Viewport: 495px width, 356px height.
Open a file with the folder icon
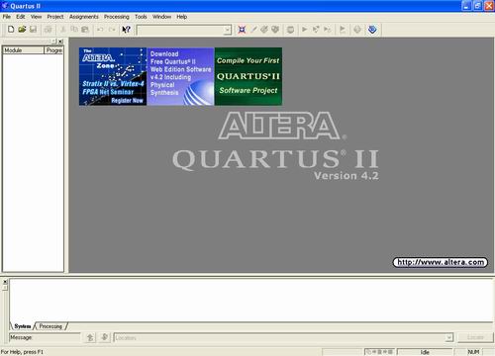click(22, 30)
